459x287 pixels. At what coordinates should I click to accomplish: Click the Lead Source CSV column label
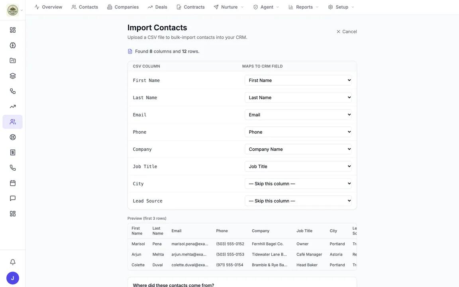(147, 201)
